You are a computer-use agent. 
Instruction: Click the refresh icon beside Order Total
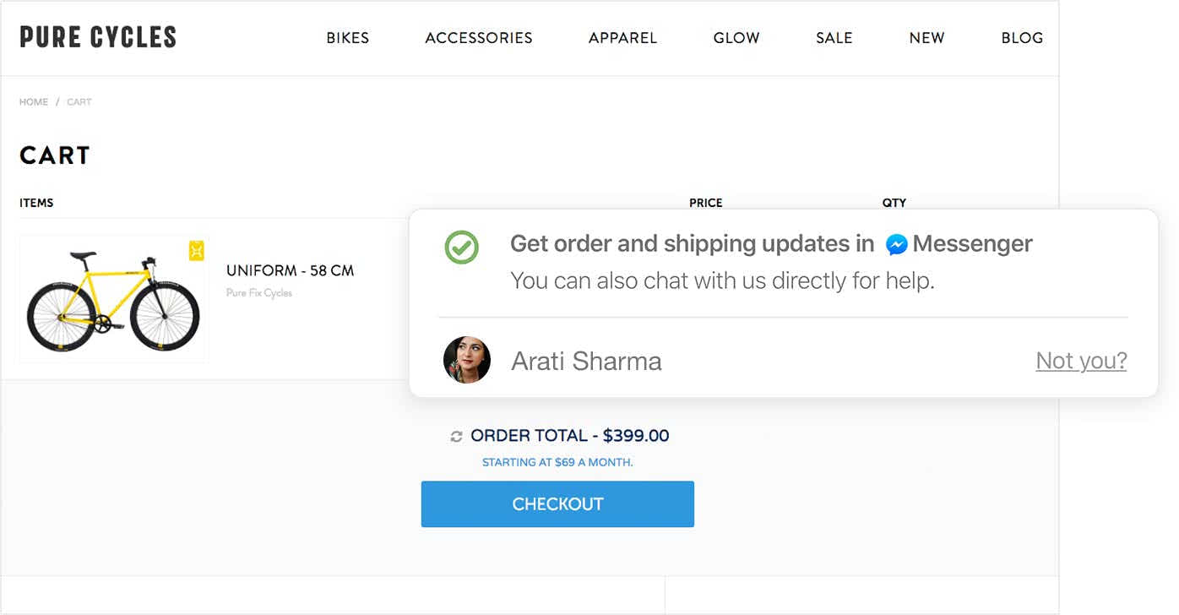point(456,437)
